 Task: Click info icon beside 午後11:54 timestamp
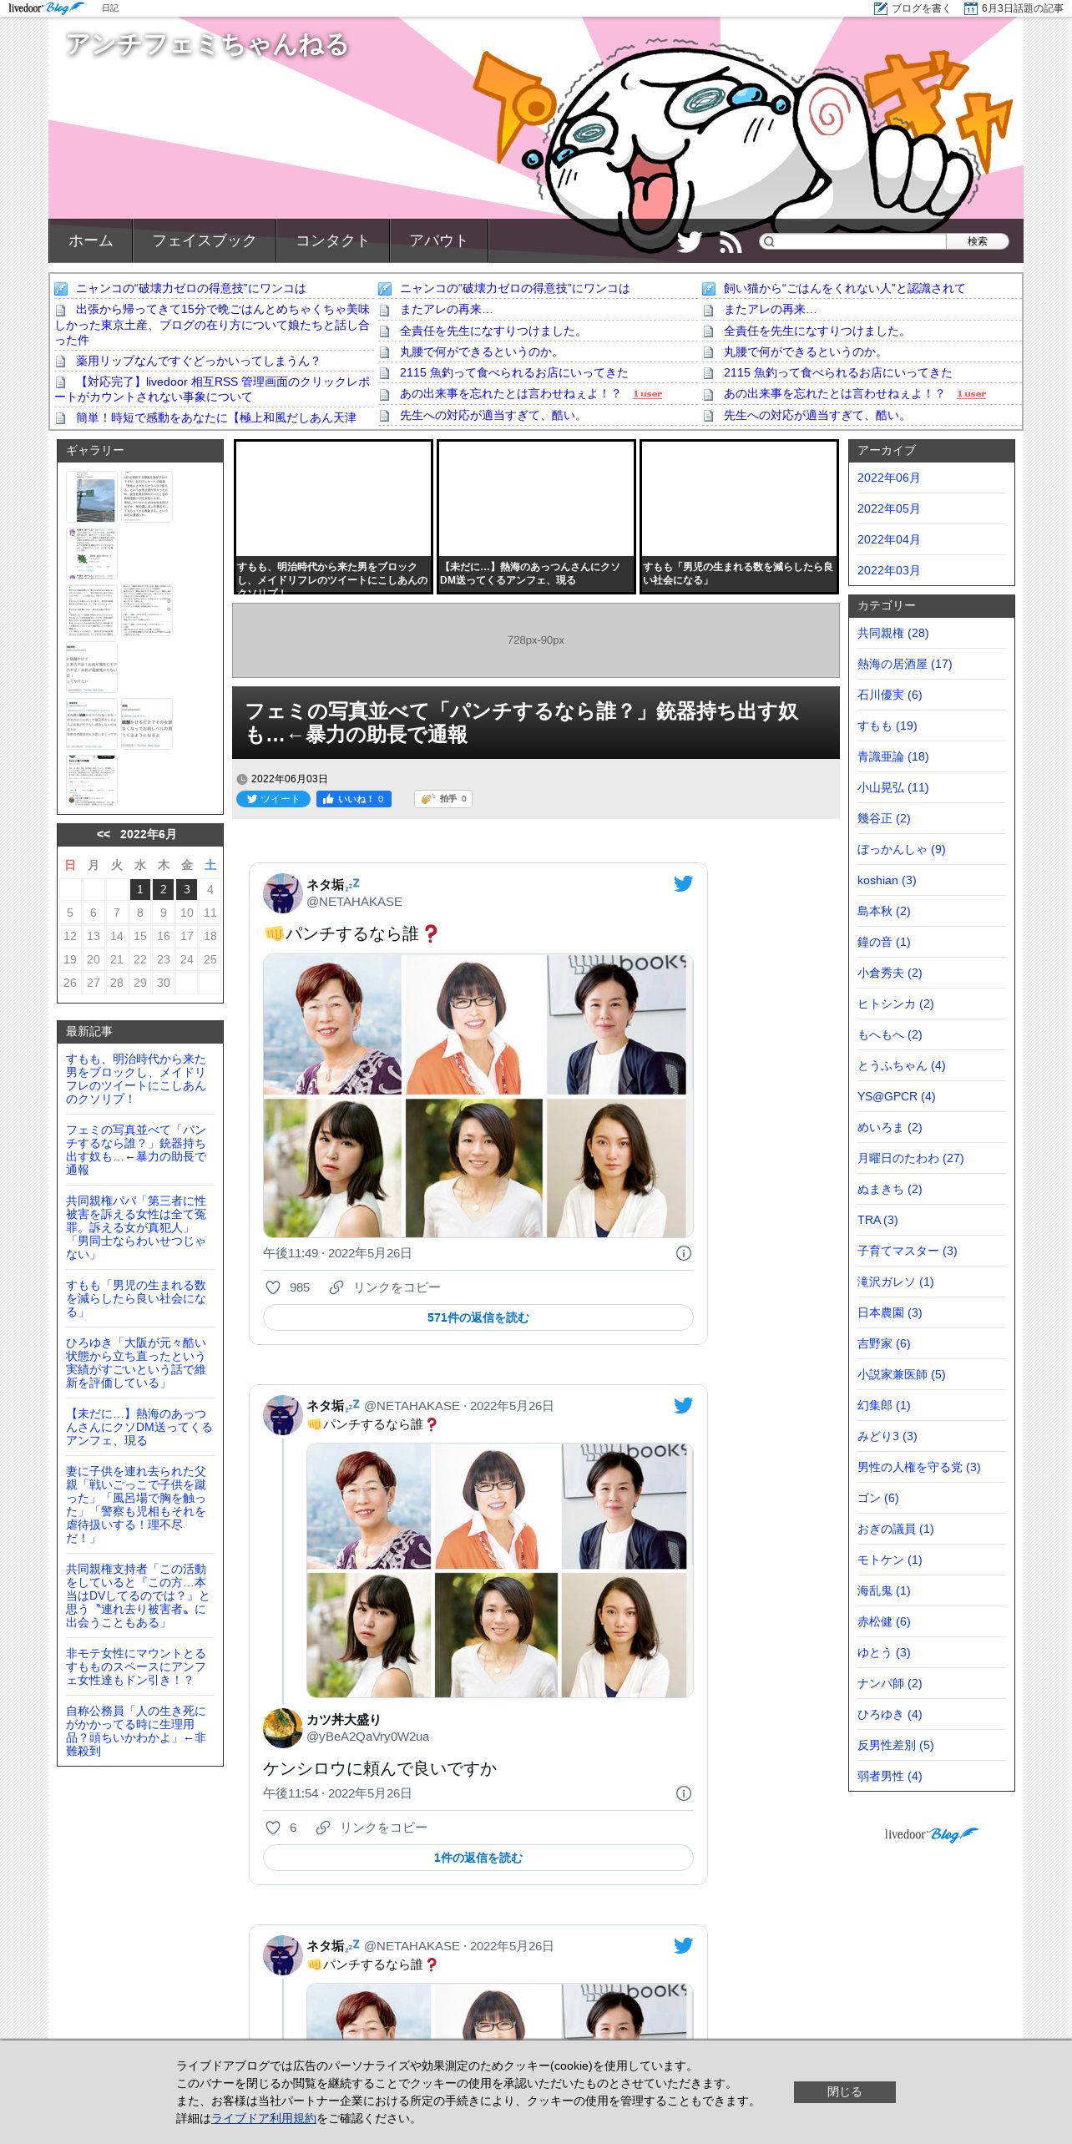[683, 1793]
